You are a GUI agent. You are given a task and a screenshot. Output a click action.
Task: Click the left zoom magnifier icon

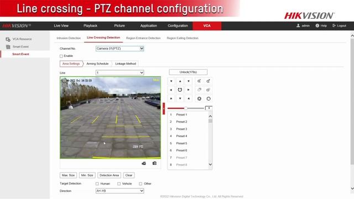[199, 81]
